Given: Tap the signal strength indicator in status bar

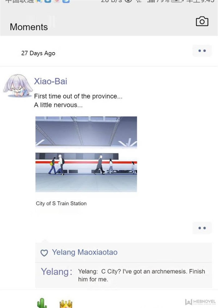Looking at the screenshot, I should [151, 1].
